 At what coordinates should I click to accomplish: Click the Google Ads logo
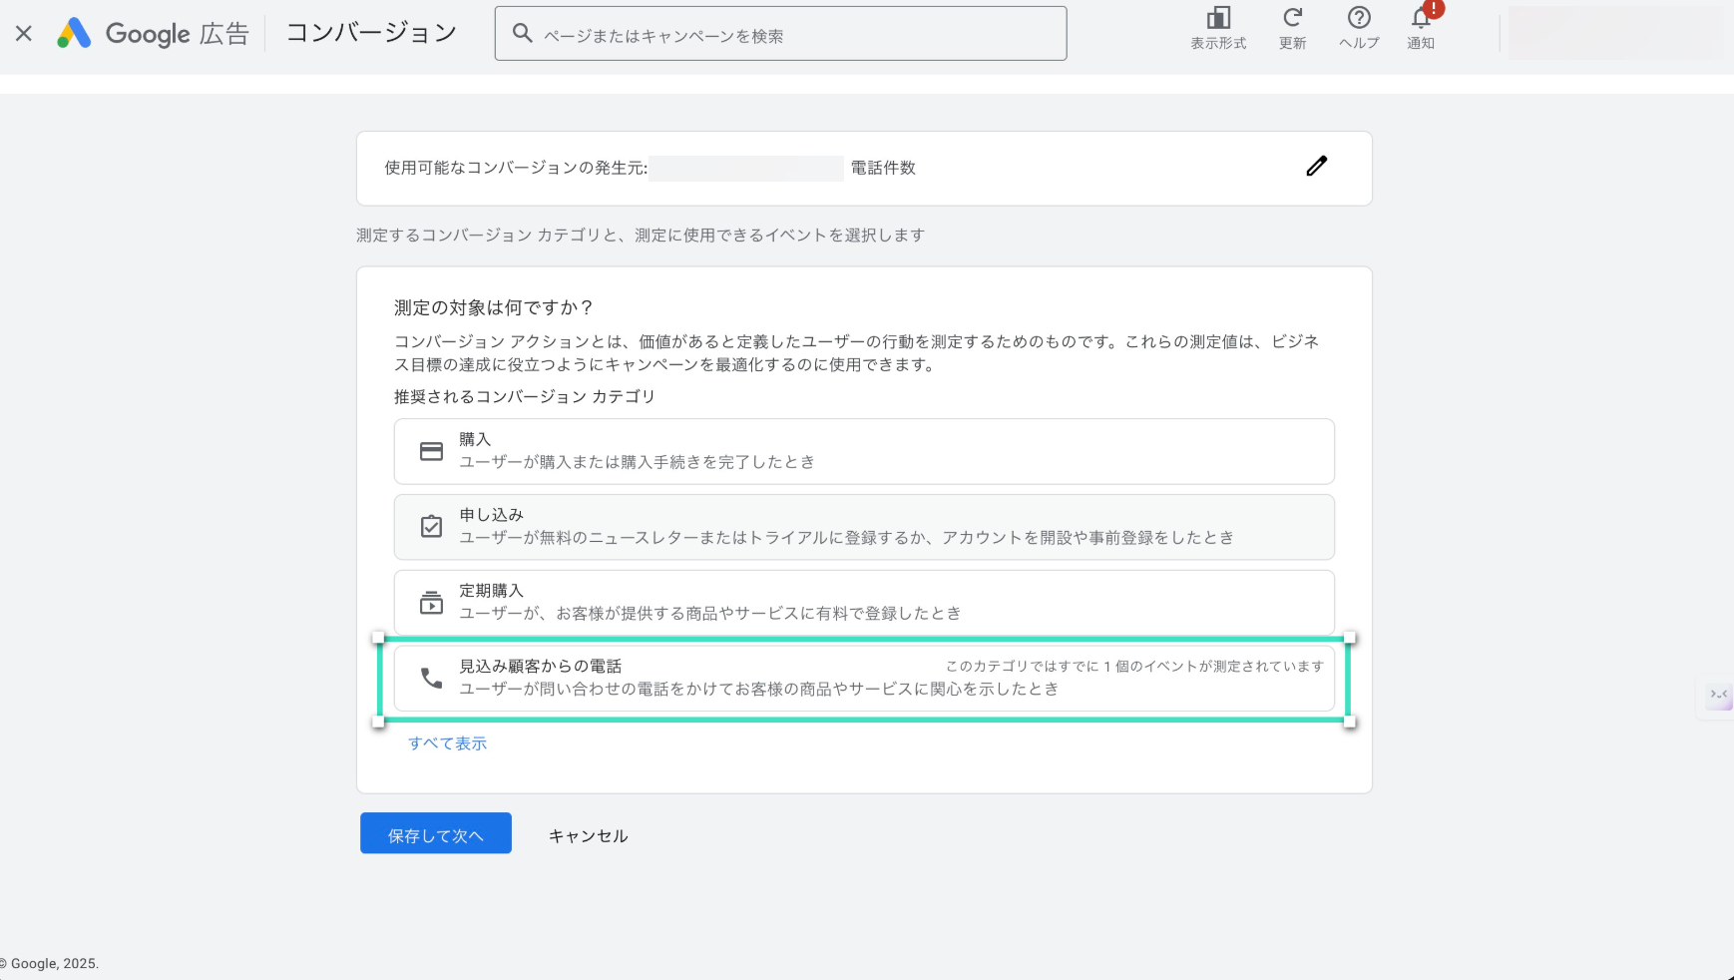(74, 33)
